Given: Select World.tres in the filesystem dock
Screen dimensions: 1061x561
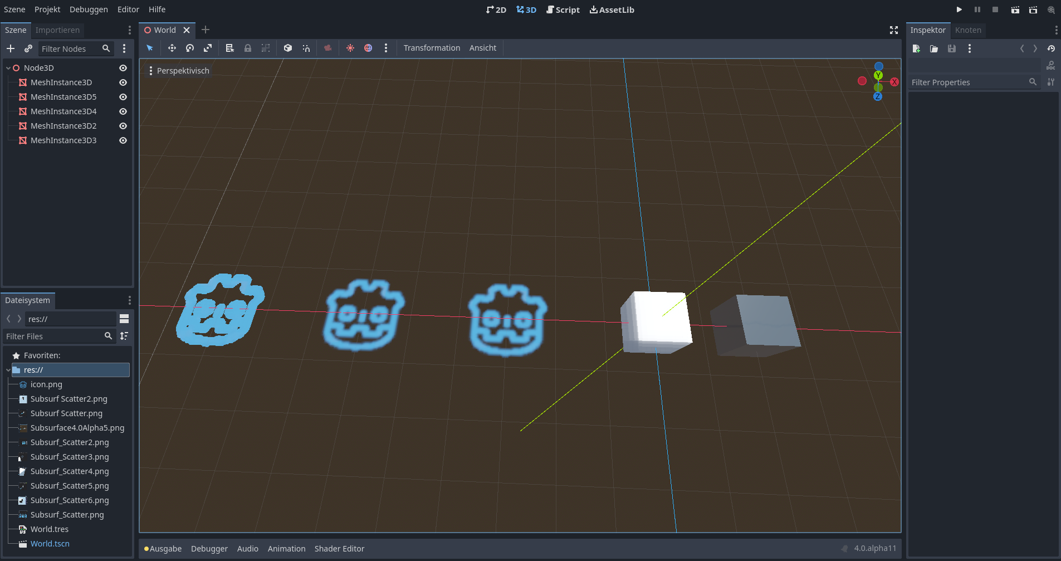Looking at the screenshot, I should 50,529.
